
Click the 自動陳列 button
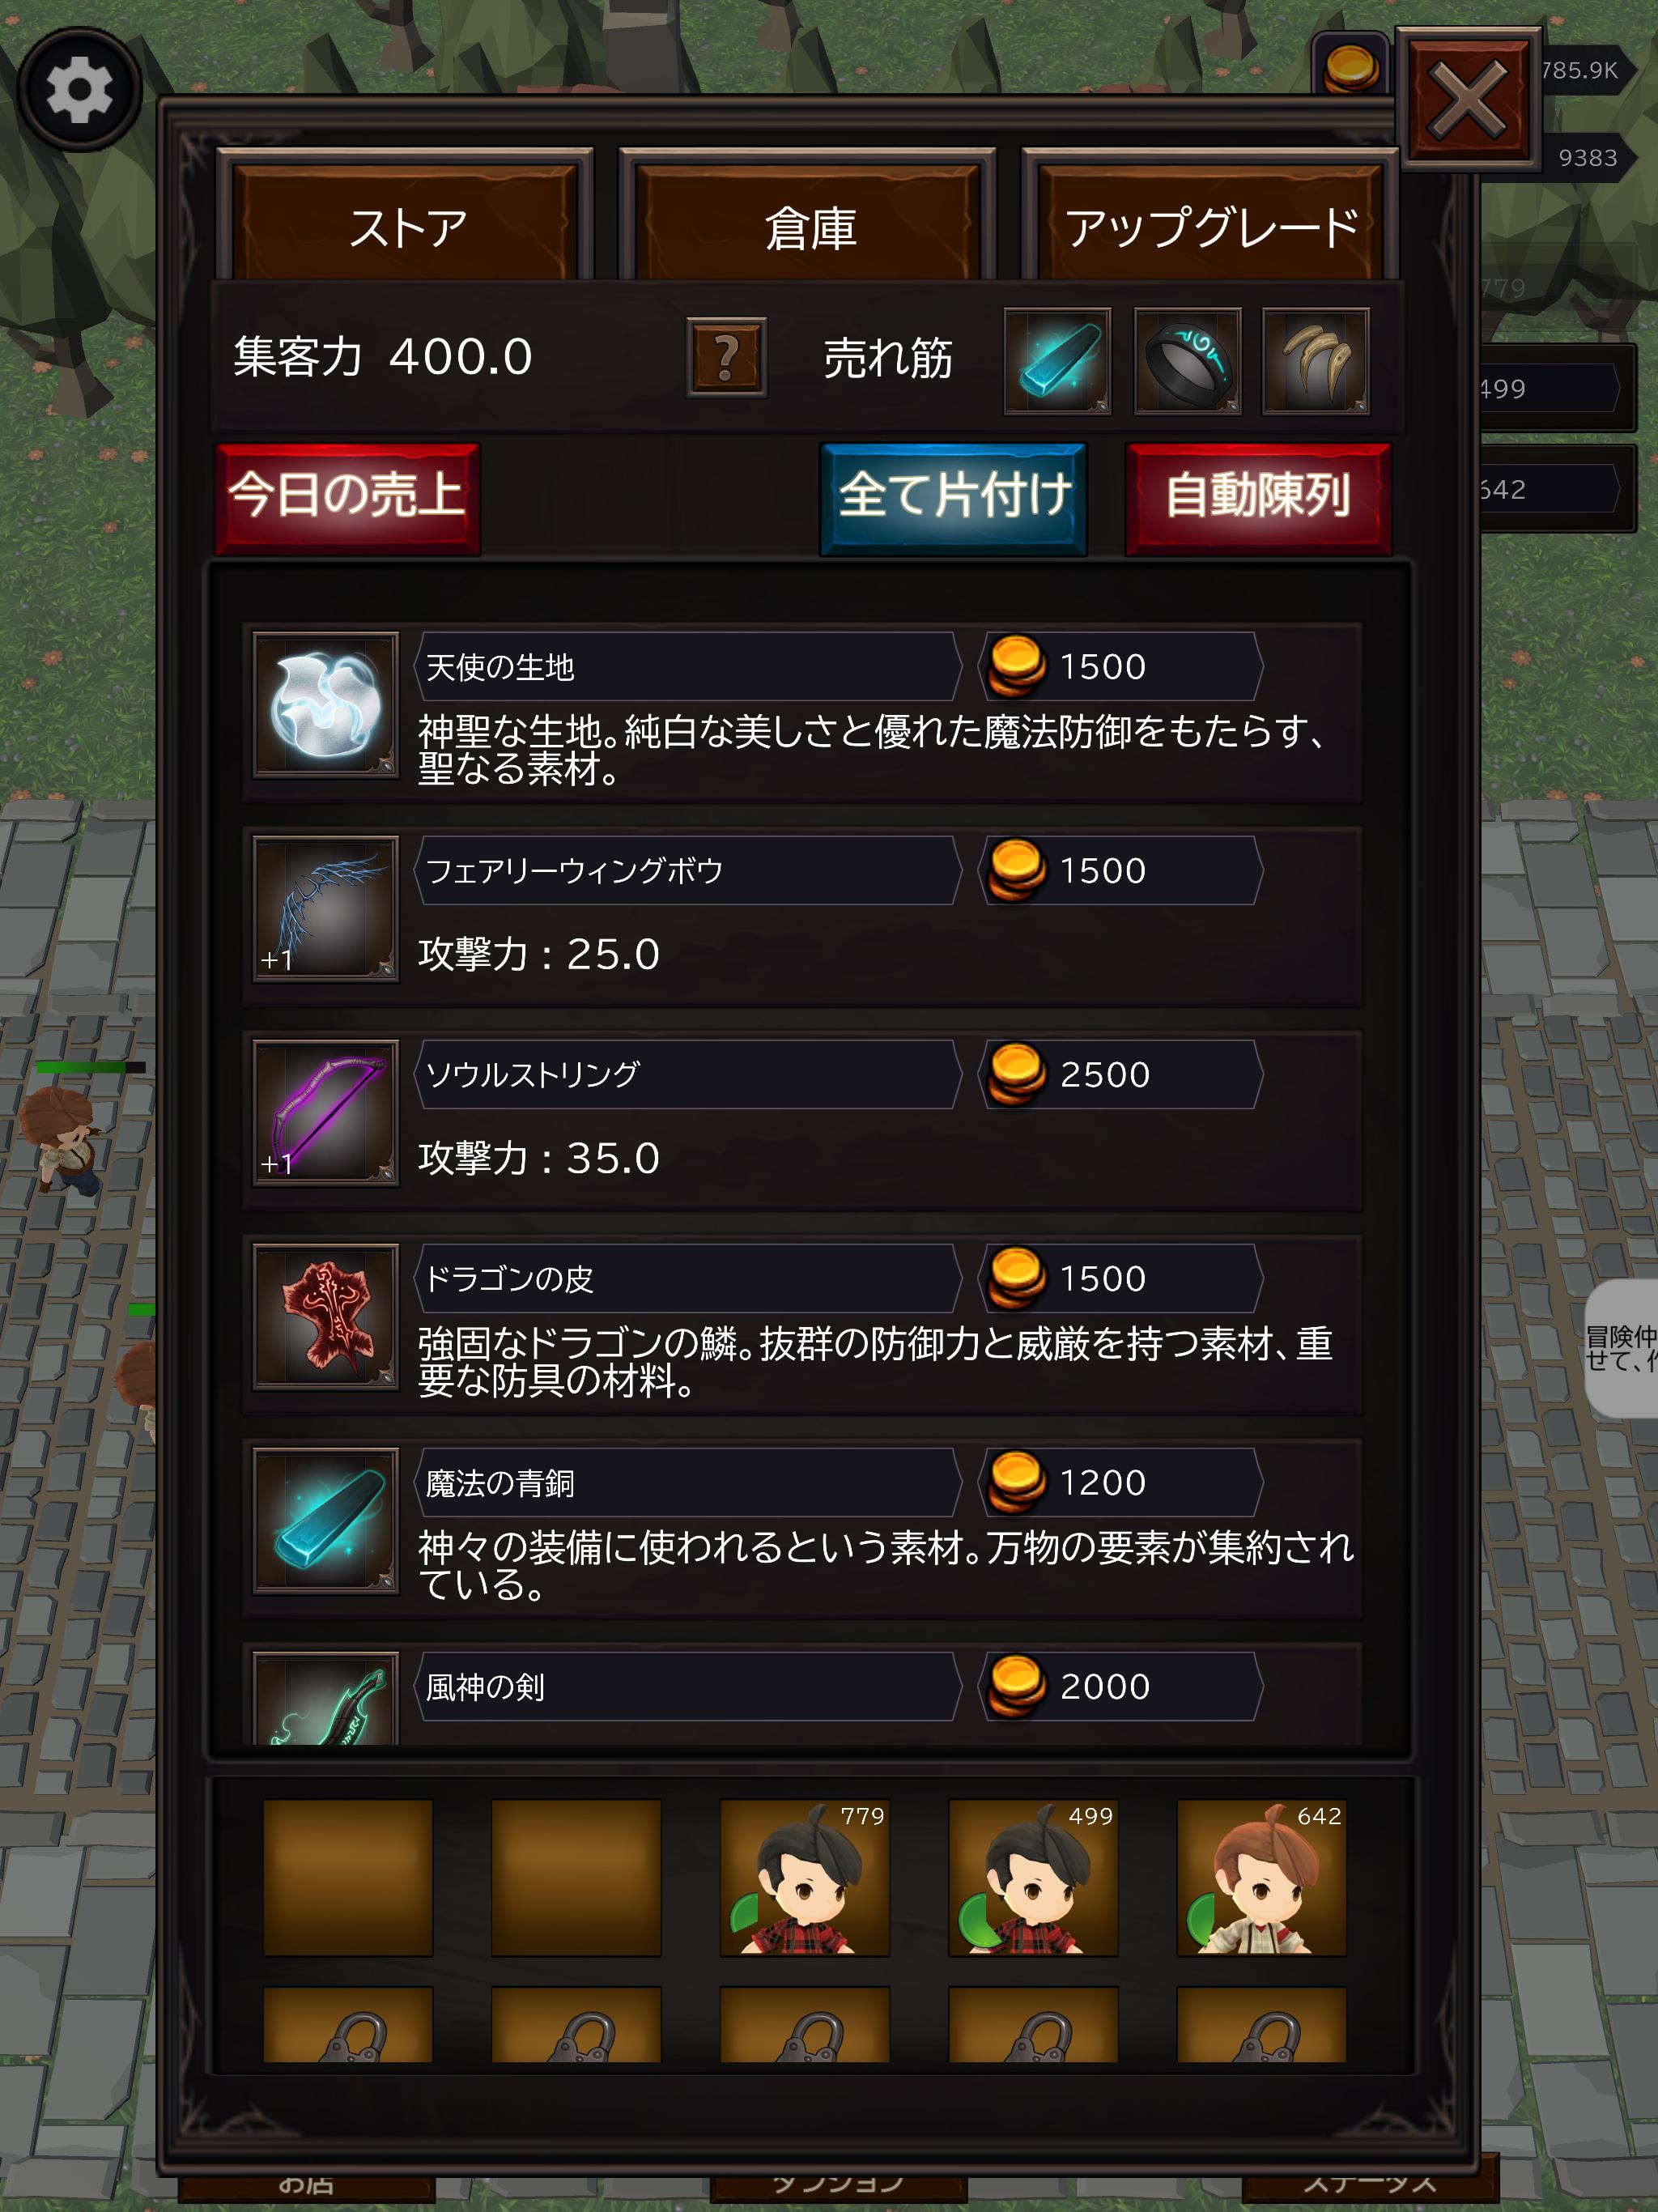coord(1258,497)
